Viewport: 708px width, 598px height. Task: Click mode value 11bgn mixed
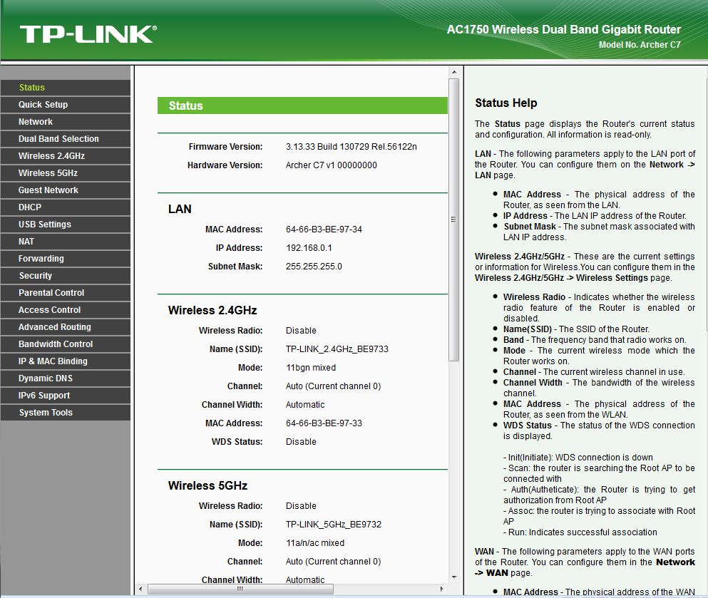pyautogui.click(x=311, y=367)
